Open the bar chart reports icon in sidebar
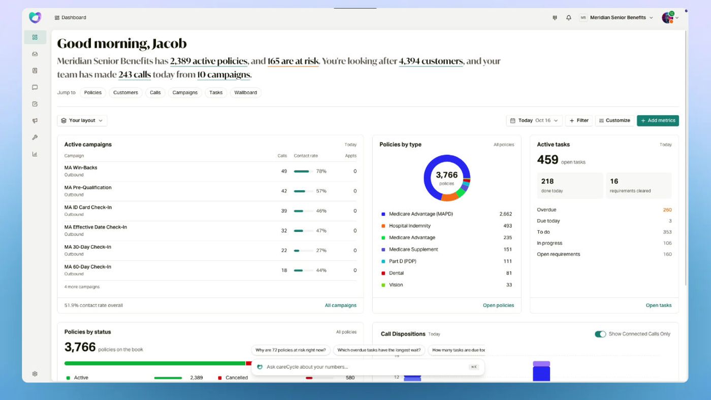The image size is (711, 400). pyautogui.click(x=35, y=154)
